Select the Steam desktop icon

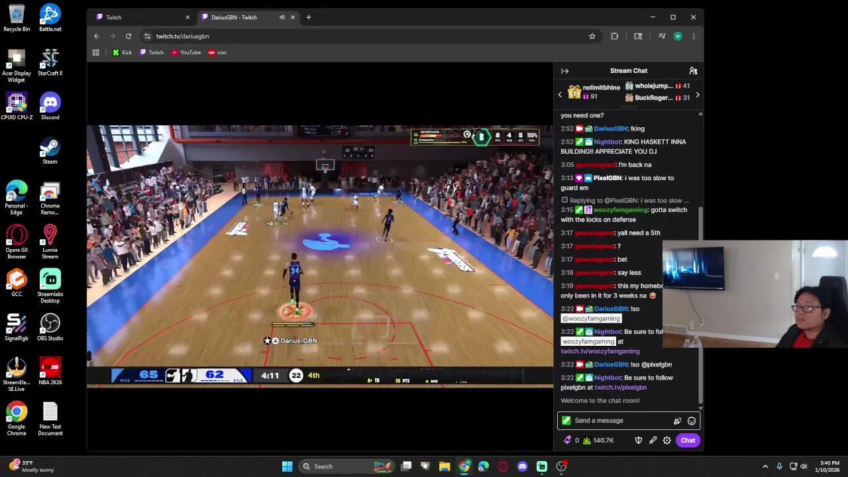tap(50, 151)
